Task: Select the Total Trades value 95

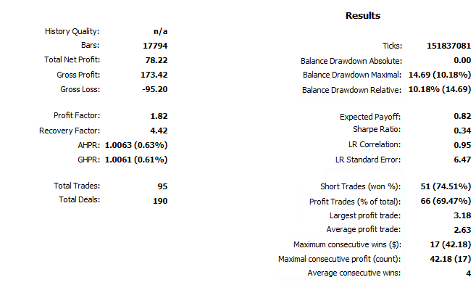Action: coord(162,186)
